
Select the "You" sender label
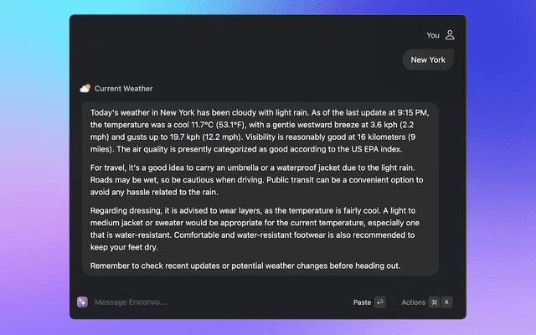point(433,35)
